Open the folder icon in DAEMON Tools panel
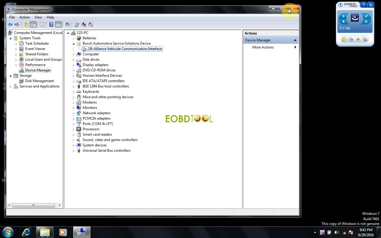This screenshot has width=381, height=238. (344, 39)
